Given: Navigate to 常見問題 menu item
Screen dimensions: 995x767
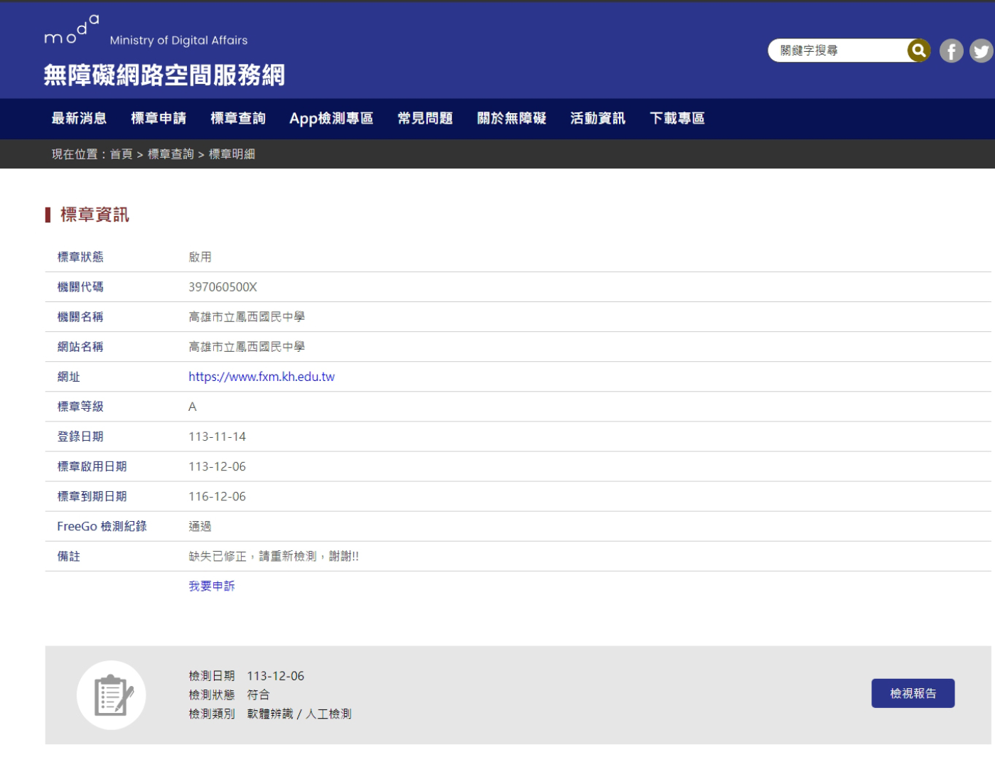Looking at the screenshot, I should point(425,118).
